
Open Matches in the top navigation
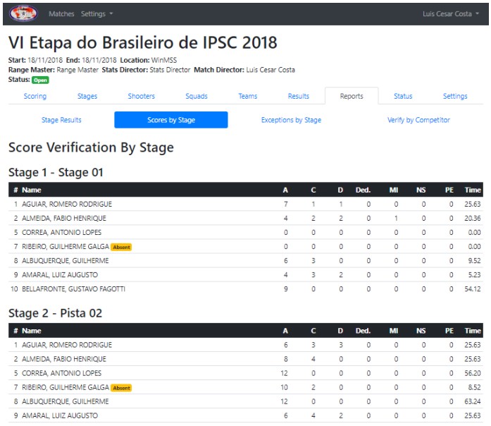(x=61, y=14)
